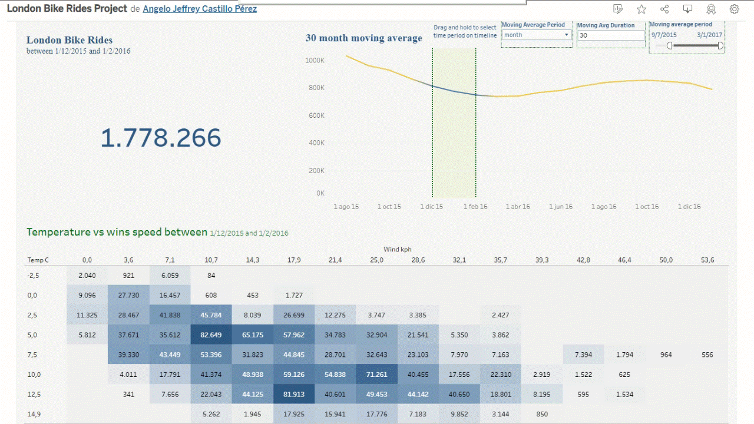Click the 3/1/2017 end date field
Image resolution: width=754 pixels, height=424 pixels.
pos(709,35)
